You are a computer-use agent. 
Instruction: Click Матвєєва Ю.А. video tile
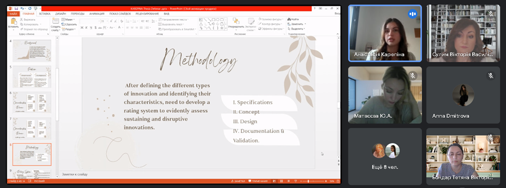coord(384,95)
